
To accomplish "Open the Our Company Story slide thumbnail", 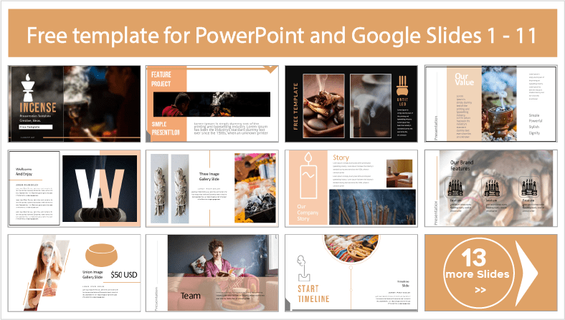I will click(x=351, y=188).
